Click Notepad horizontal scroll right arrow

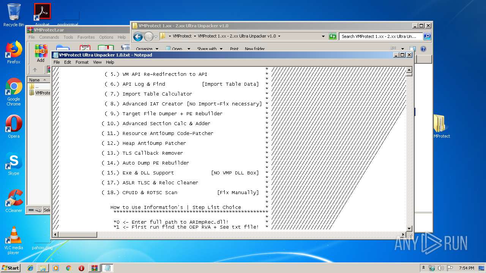[403, 235]
